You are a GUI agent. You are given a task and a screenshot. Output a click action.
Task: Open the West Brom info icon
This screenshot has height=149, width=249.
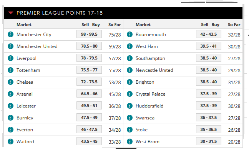click(129, 142)
